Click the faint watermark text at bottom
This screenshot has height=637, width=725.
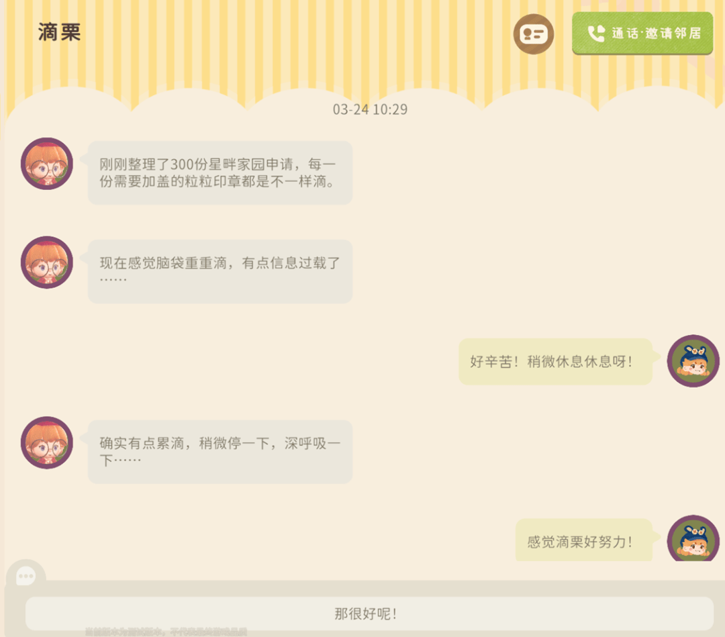(x=166, y=632)
